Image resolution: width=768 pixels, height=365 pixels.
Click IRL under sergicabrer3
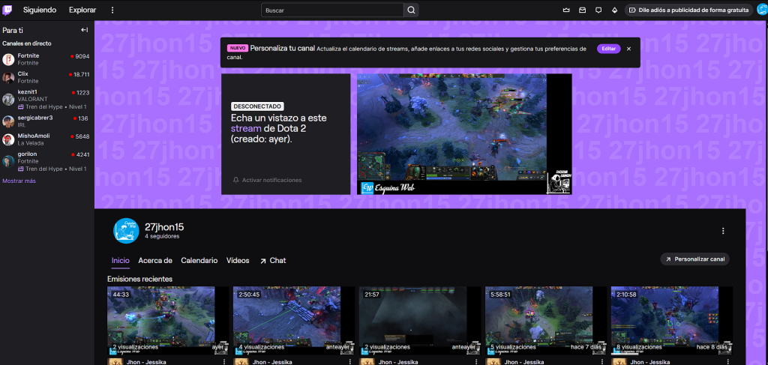[22, 125]
